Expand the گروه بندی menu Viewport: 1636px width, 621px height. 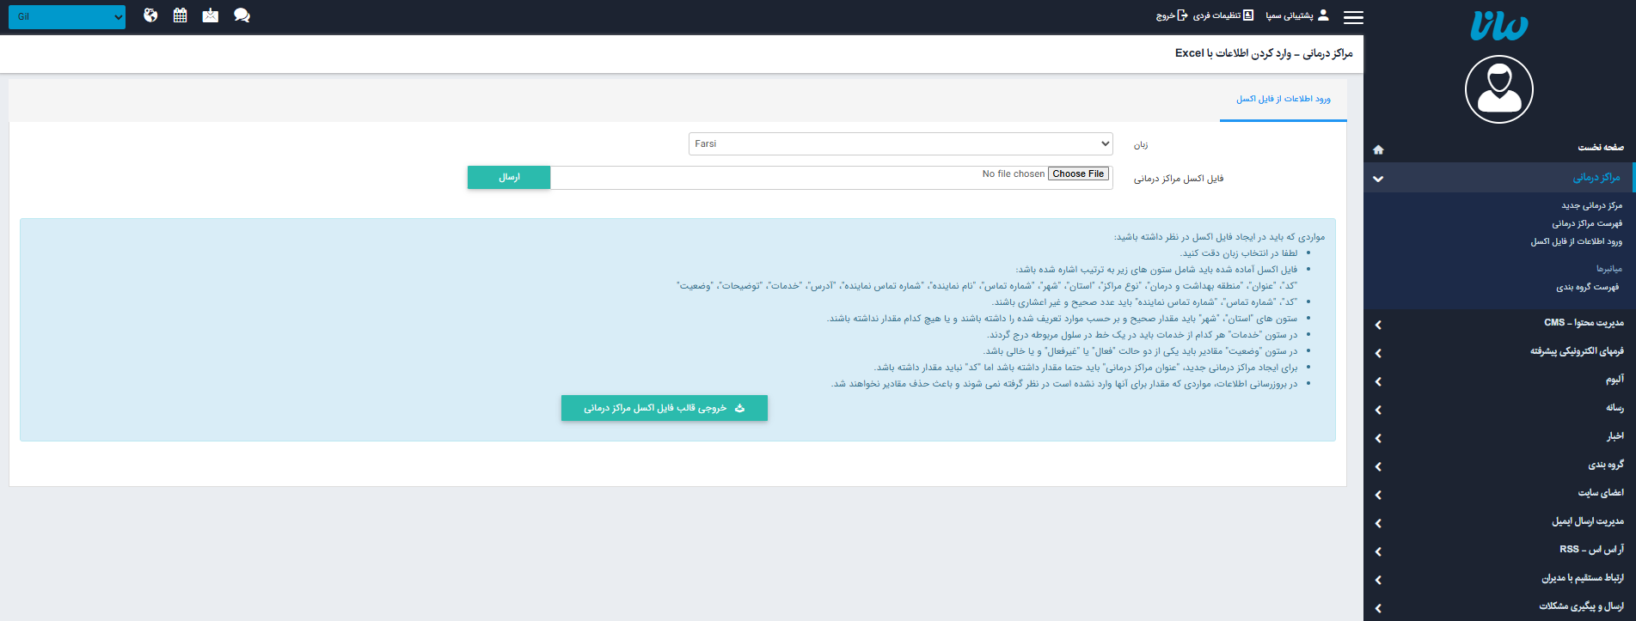pos(1499,465)
